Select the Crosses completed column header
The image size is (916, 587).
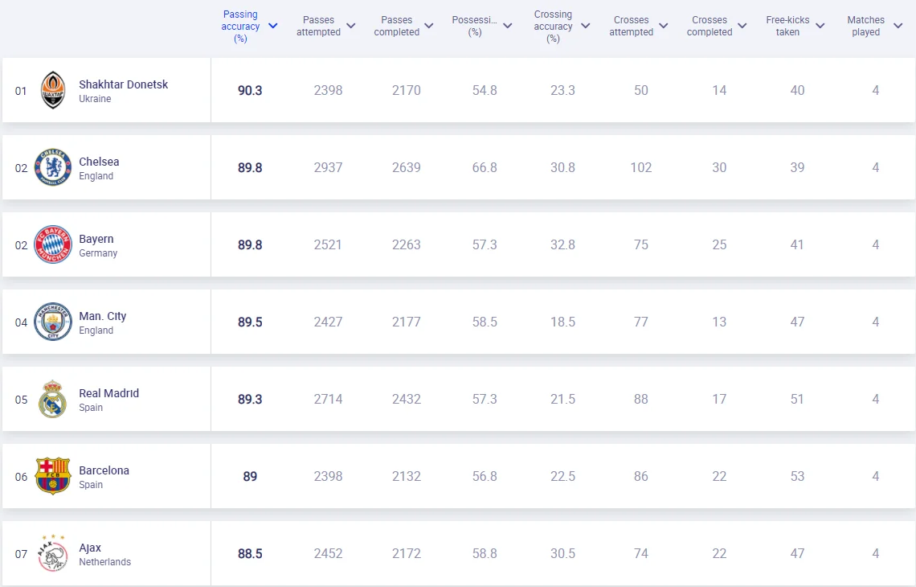coord(709,26)
